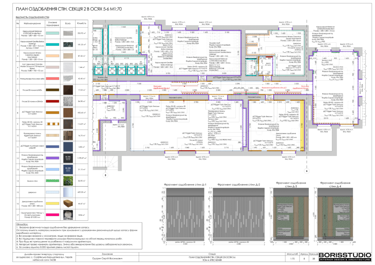Click the magenta swatch for the Moon panel

coord(52,215)
